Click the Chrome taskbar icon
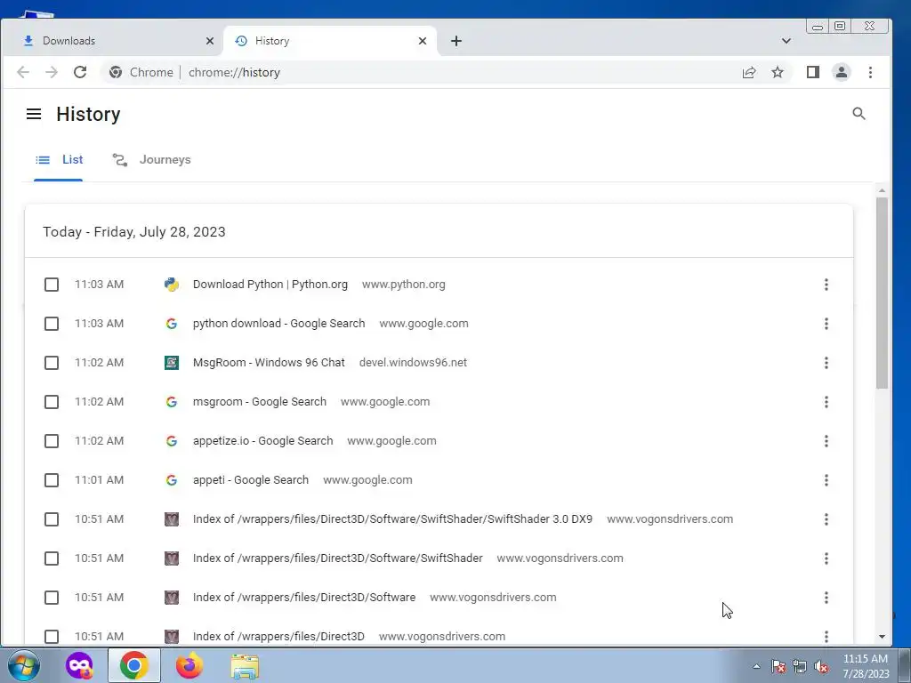 [x=134, y=665]
